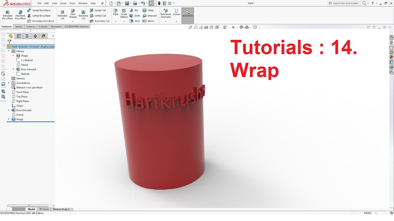Select the Revolved Boss/Base tool
Viewport: 394px width, 221px height.
click(x=20, y=14)
